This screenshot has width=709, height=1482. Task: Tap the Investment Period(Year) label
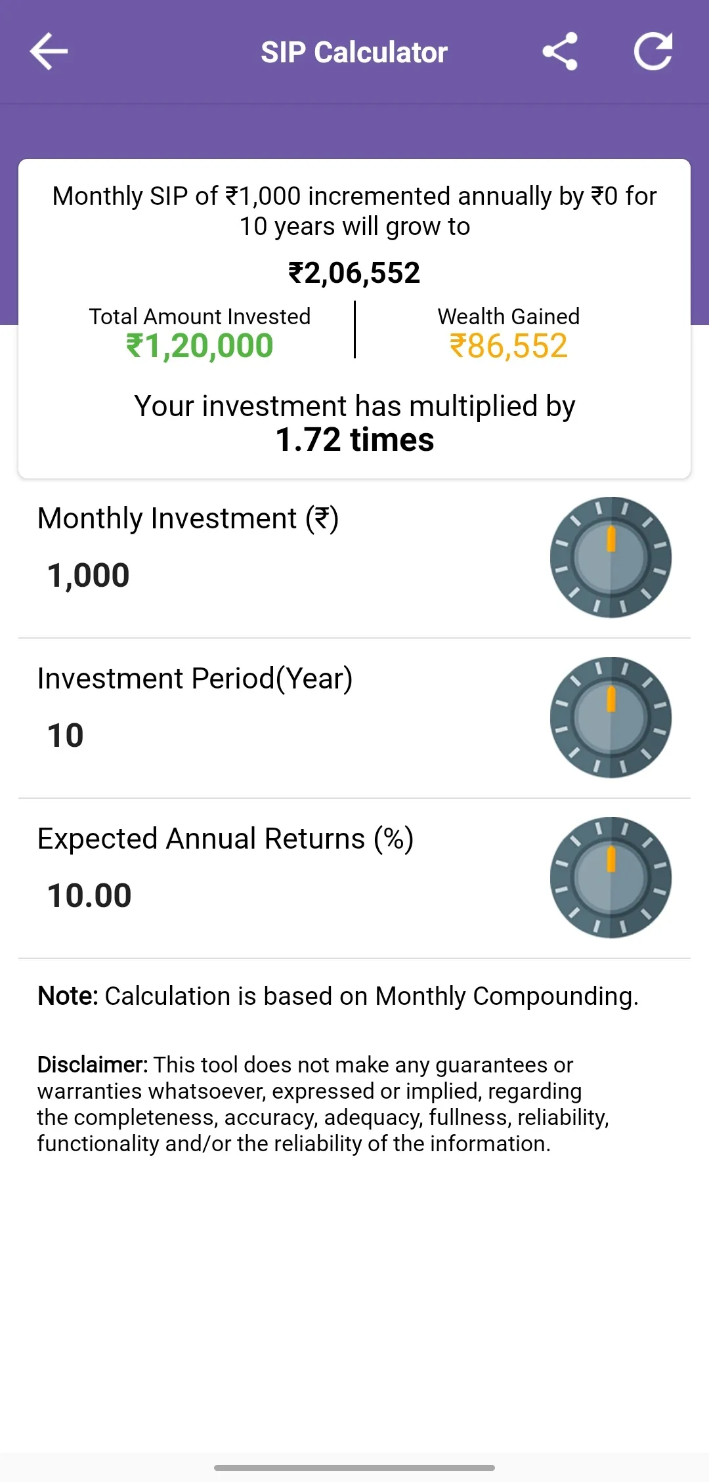pyautogui.click(x=195, y=679)
